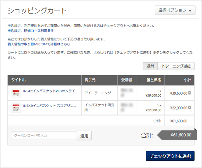This screenshot has height=168, width=202.
Task: Click the 小計 column header
Action: point(187,80)
